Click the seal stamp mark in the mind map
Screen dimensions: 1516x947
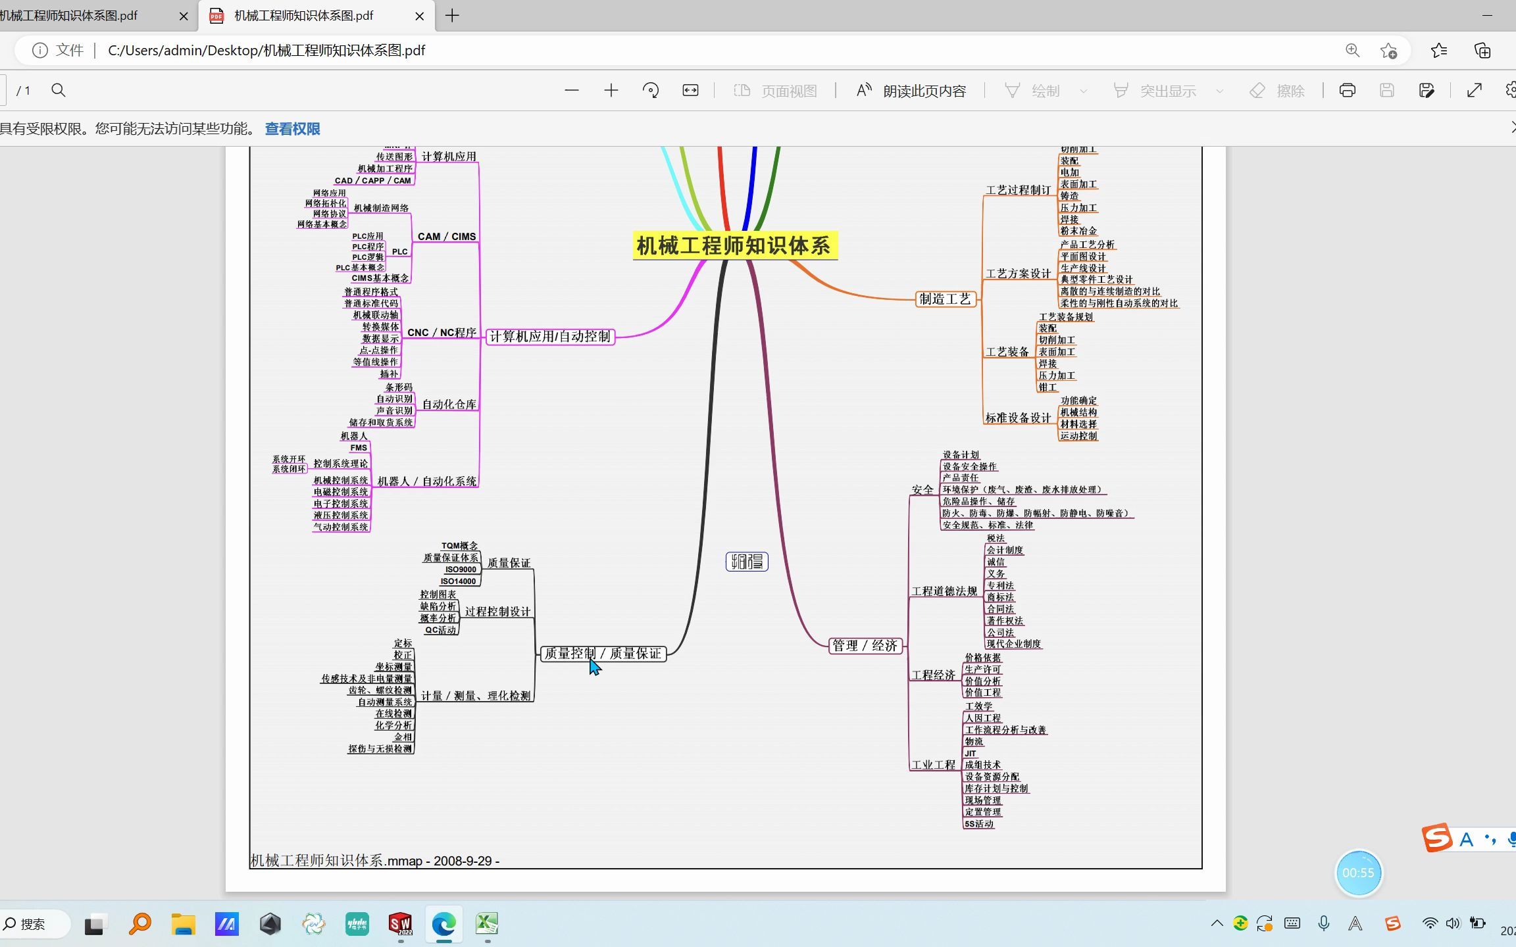(747, 562)
